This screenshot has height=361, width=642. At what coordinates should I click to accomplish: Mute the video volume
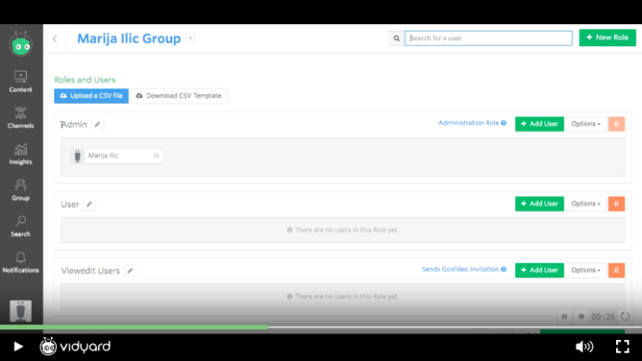pyautogui.click(x=583, y=347)
